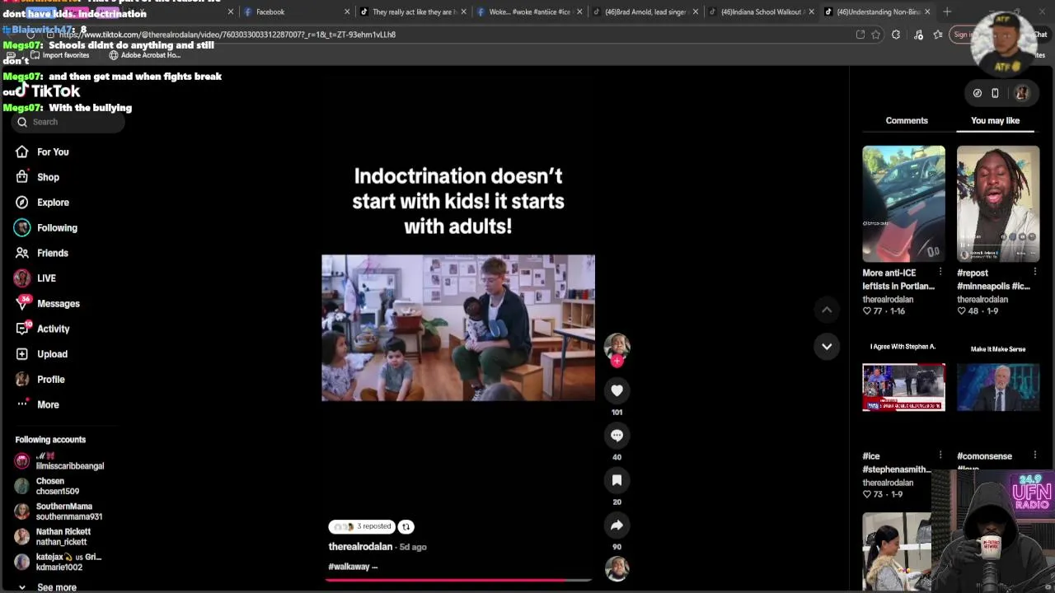This screenshot has width=1055, height=593.
Task: Open the TikTok Shop page
Action: point(38,177)
